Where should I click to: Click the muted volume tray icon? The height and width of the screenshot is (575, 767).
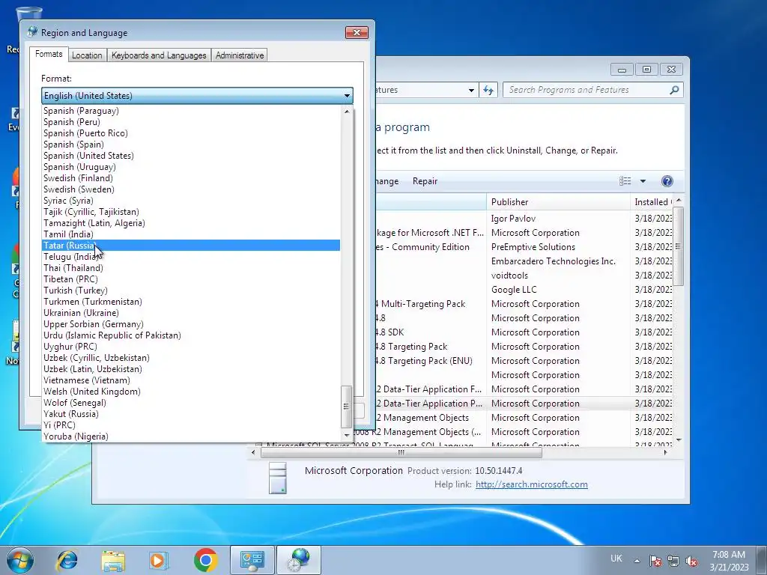[x=691, y=561]
